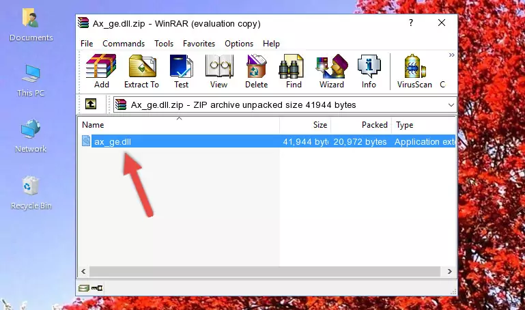Click the password key status icon
This screenshot has height=310, width=525.
97,288
